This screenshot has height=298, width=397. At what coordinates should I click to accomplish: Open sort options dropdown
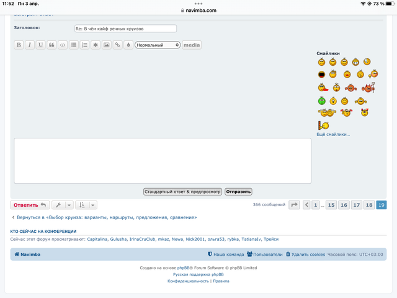coord(86,205)
